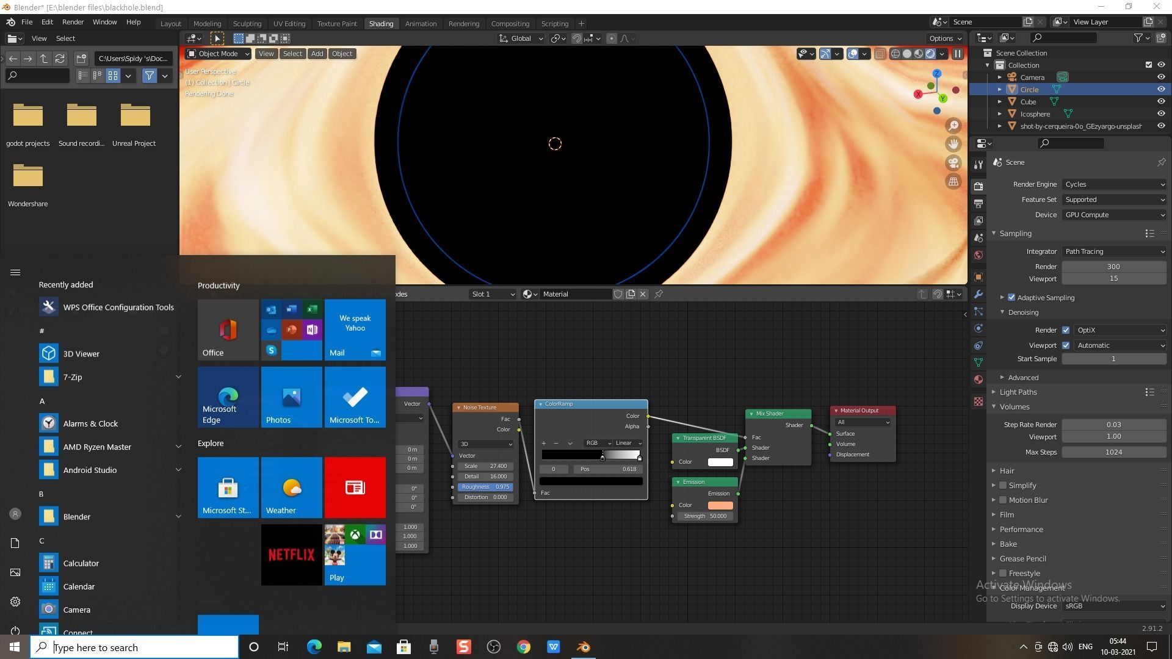Open the Feature Set dropdown
1172x659 pixels.
(x=1114, y=200)
